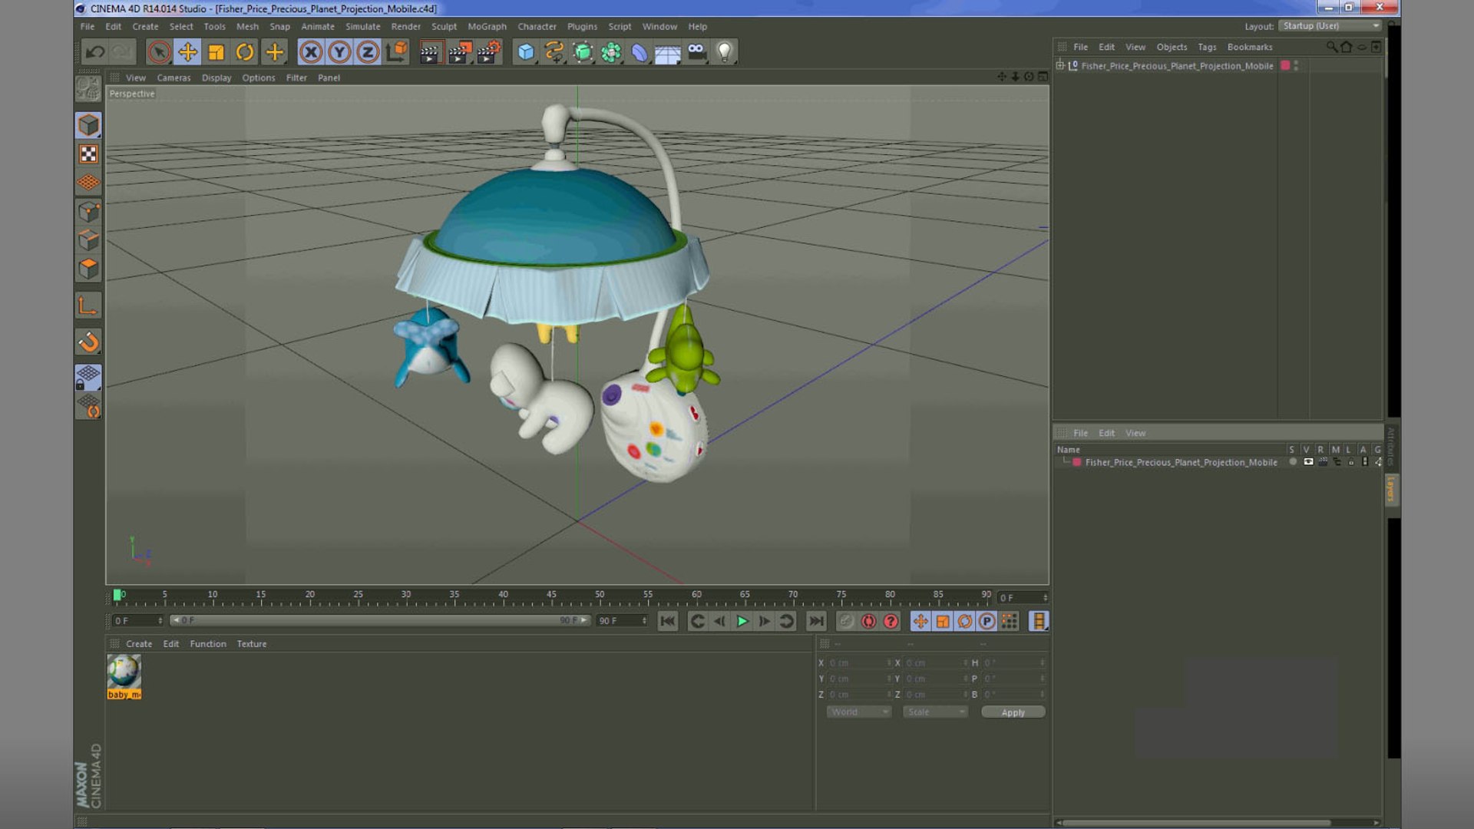This screenshot has width=1474, height=829.
Task: Click the Apply button
Action: click(x=1013, y=712)
